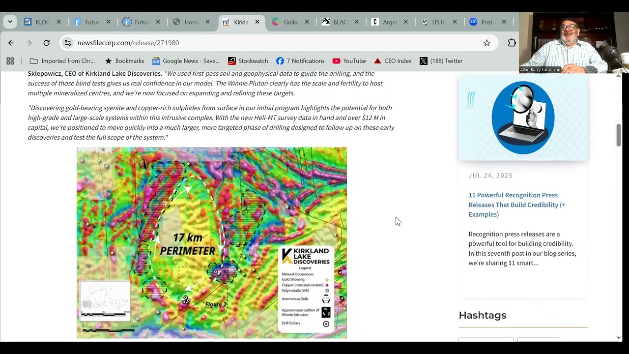Open the 11 Powerful Recognition Press Releases article
Image resolution: width=629 pixels, height=354 pixels.
pyautogui.click(x=517, y=205)
